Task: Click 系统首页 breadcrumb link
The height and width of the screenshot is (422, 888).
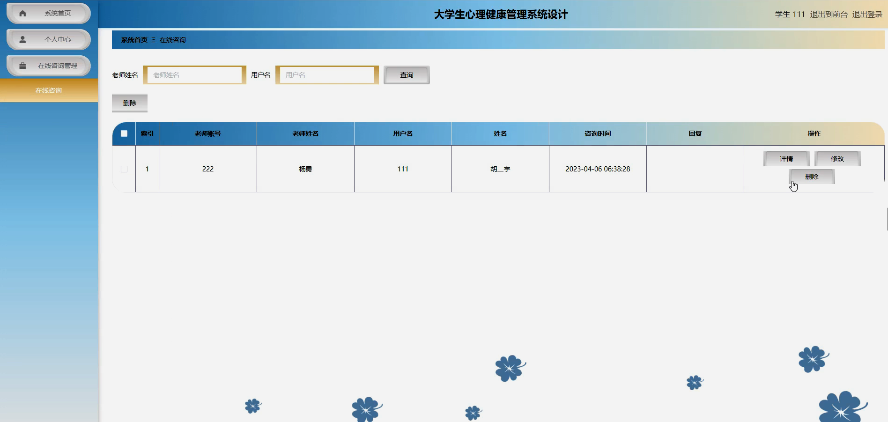Action: 134,40
